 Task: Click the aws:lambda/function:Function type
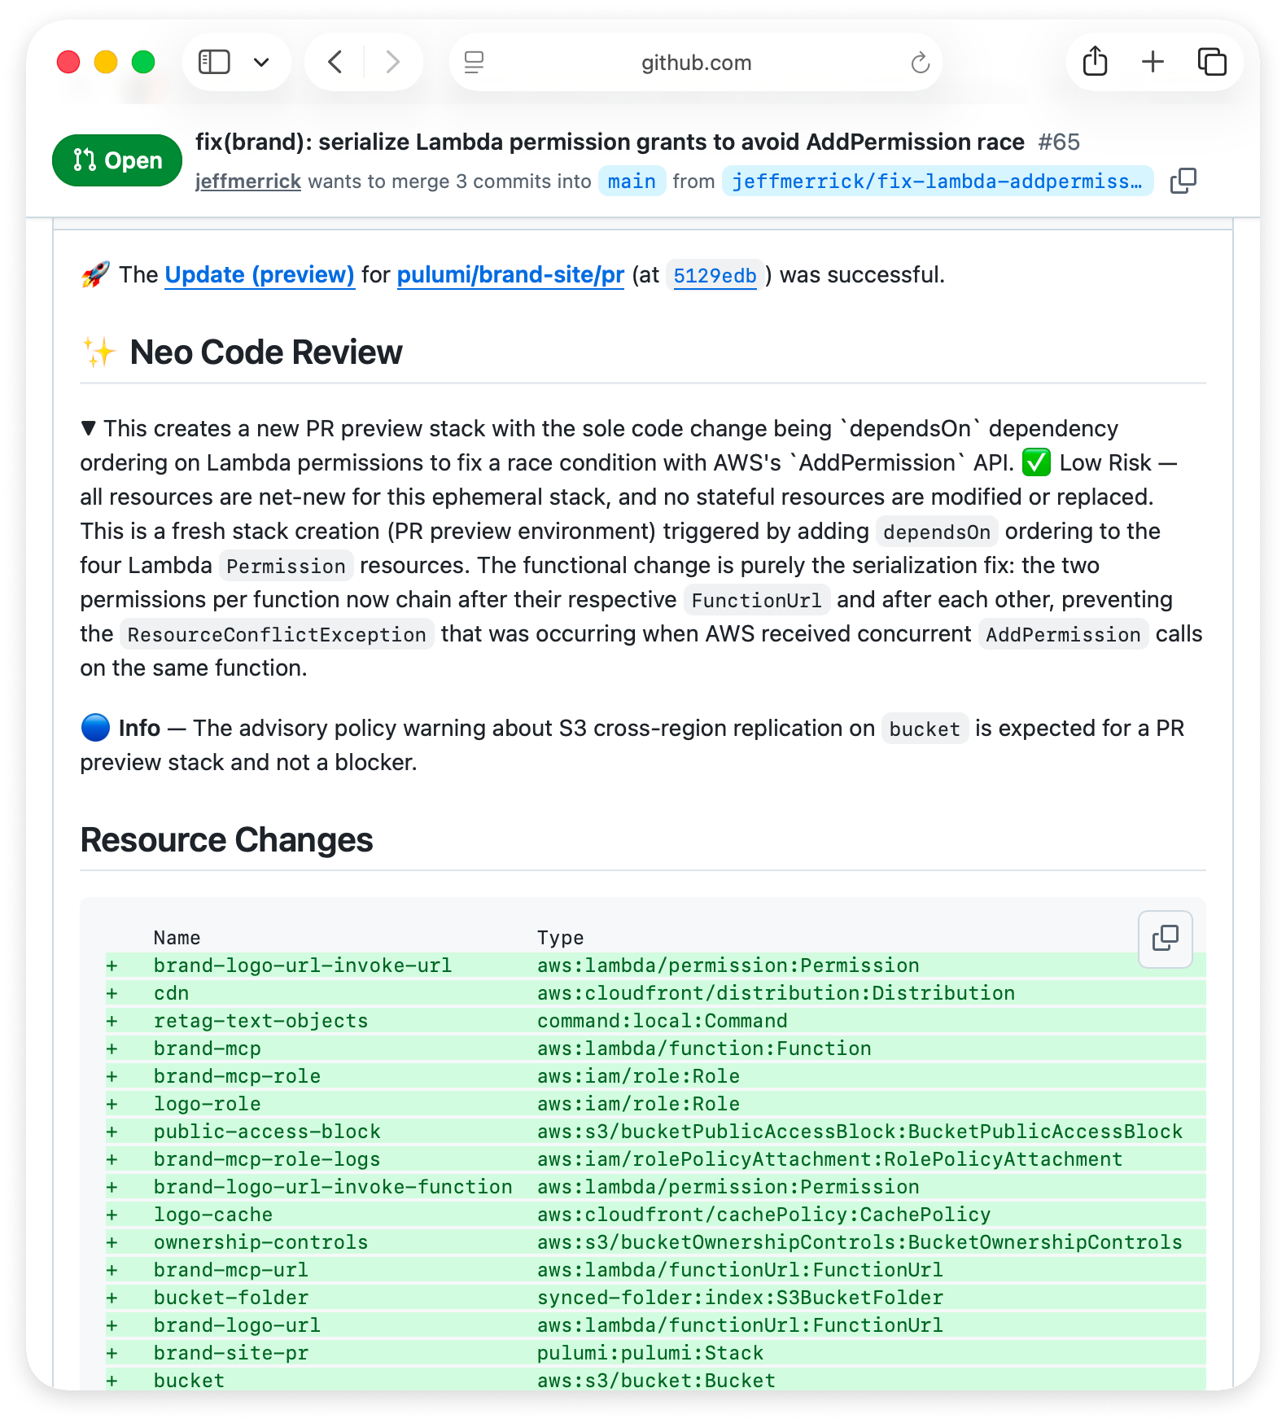point(704,1049)
